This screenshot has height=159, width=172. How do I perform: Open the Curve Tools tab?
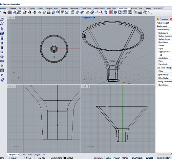point(86,9)
